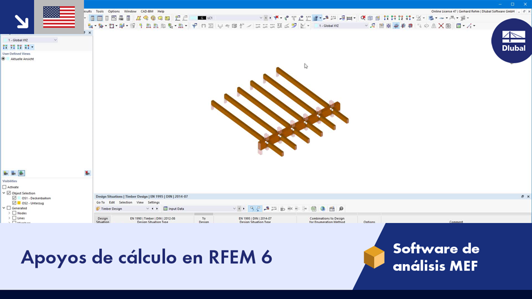Click the camera snapshot icon in toolbar
The width and height of the screenshot is (532, 299).
coord(448,26)
